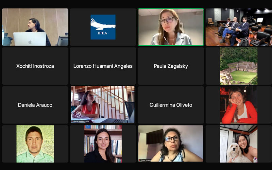This screenshot has height=170, width=272.
Task: Click the Teresa Vergara name label
Action: (146, 160)
